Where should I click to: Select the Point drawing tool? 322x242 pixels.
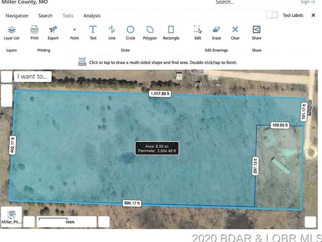(x=74, y=33)
